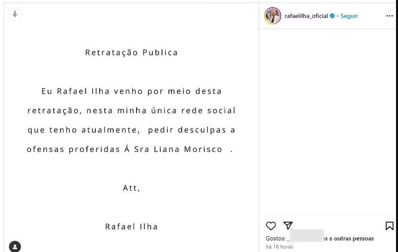Image resolution: width=398 pixels, height=252 pixels.
Task: Save the post with the bookmark icon
Action: pyautogui.click(x=389, y=226)
